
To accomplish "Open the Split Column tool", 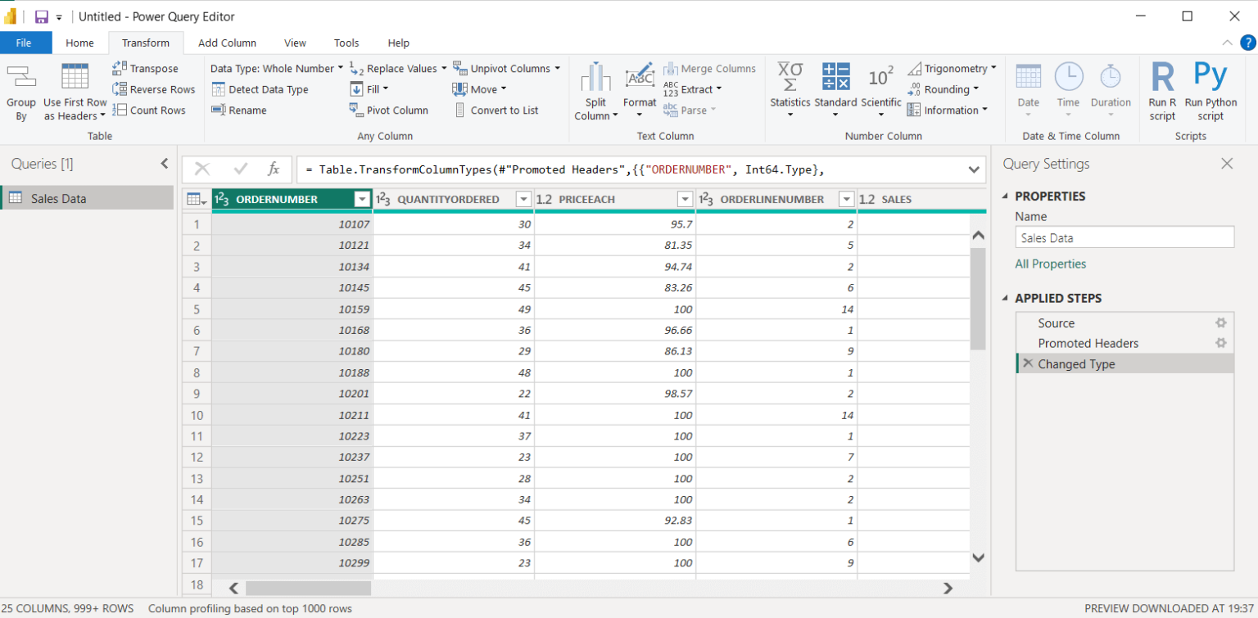I will point(595,90).
